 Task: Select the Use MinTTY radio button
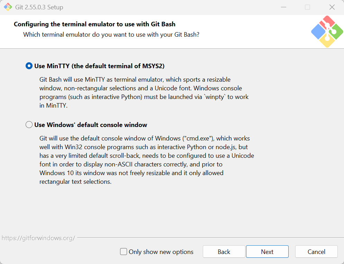point(29,66)
